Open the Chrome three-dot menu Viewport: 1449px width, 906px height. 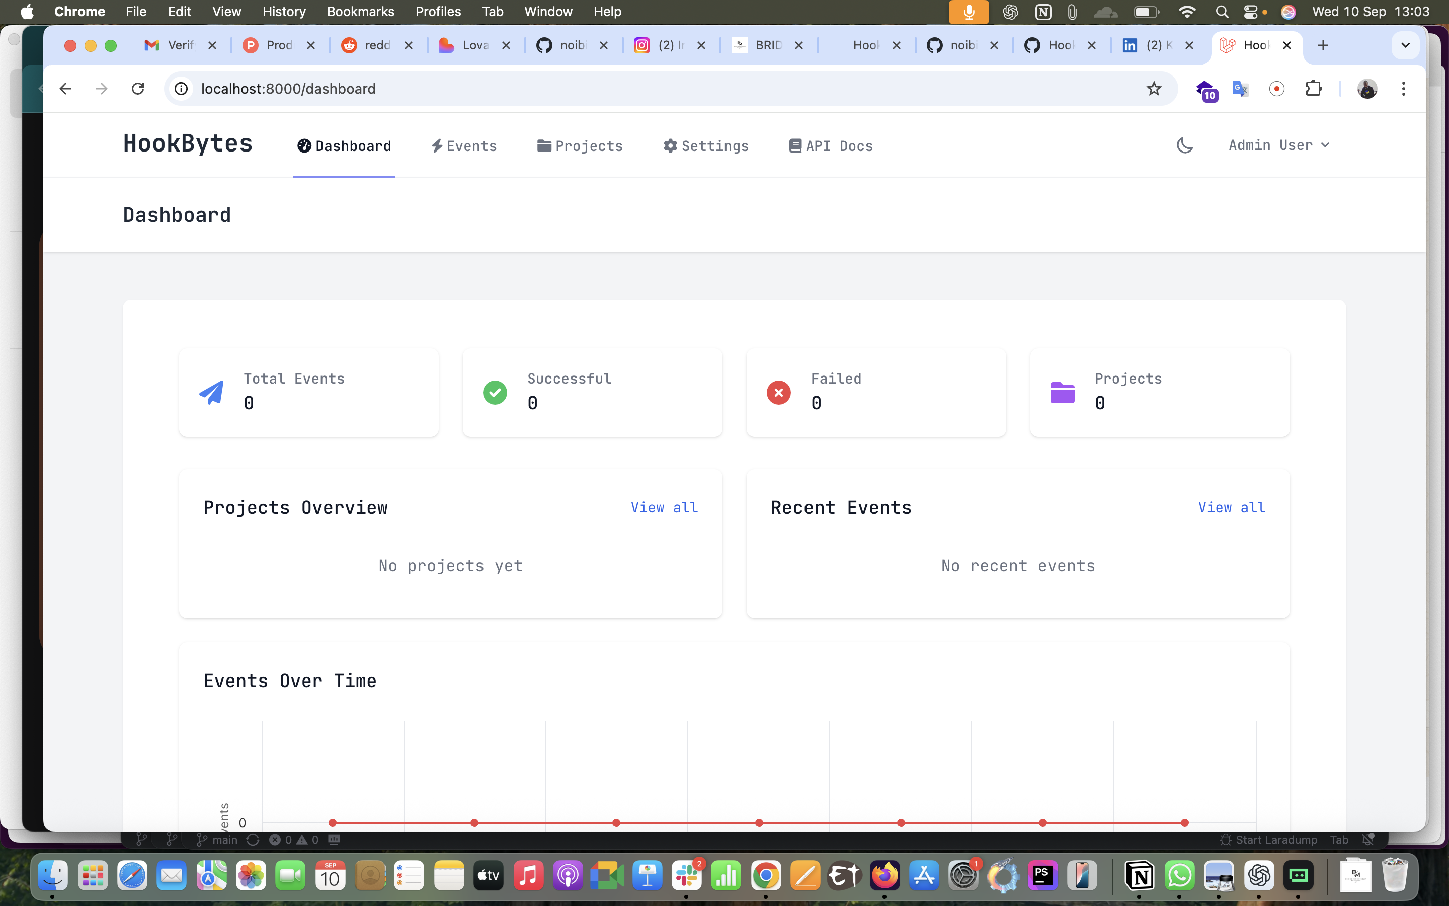(x=1404, y=89)
